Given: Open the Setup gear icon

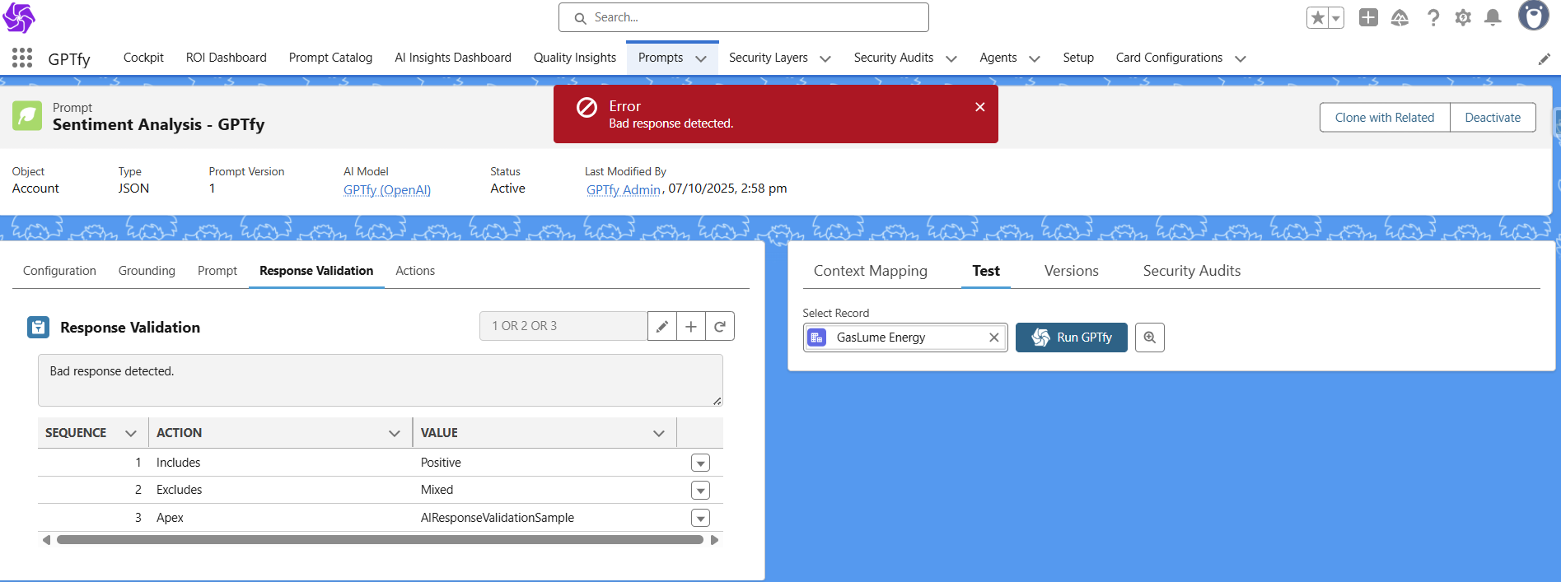Looking at the screenshot, I should [1462, 18].
